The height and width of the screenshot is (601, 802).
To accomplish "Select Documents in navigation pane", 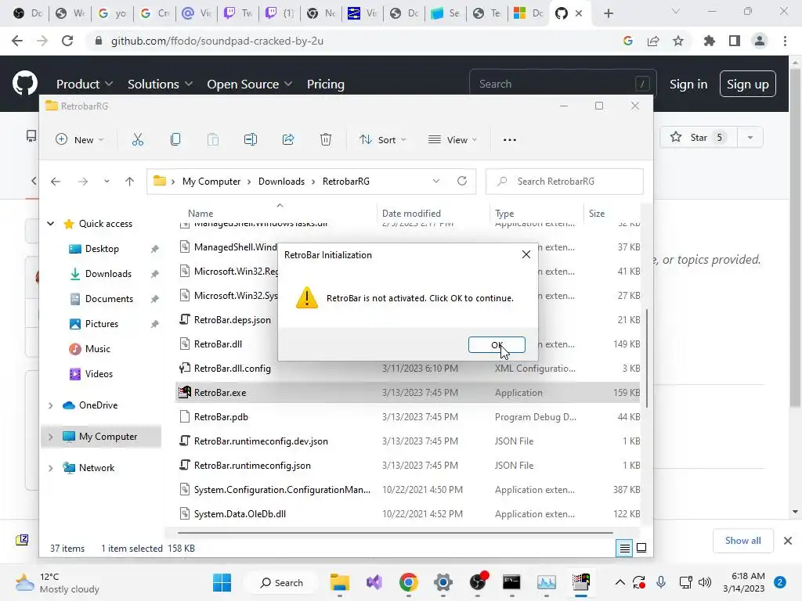I will [109, 298].
